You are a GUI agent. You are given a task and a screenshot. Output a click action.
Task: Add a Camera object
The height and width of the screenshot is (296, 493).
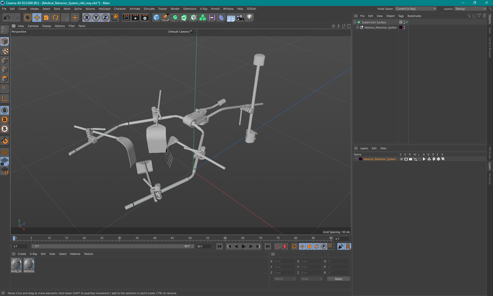point(240,17)
